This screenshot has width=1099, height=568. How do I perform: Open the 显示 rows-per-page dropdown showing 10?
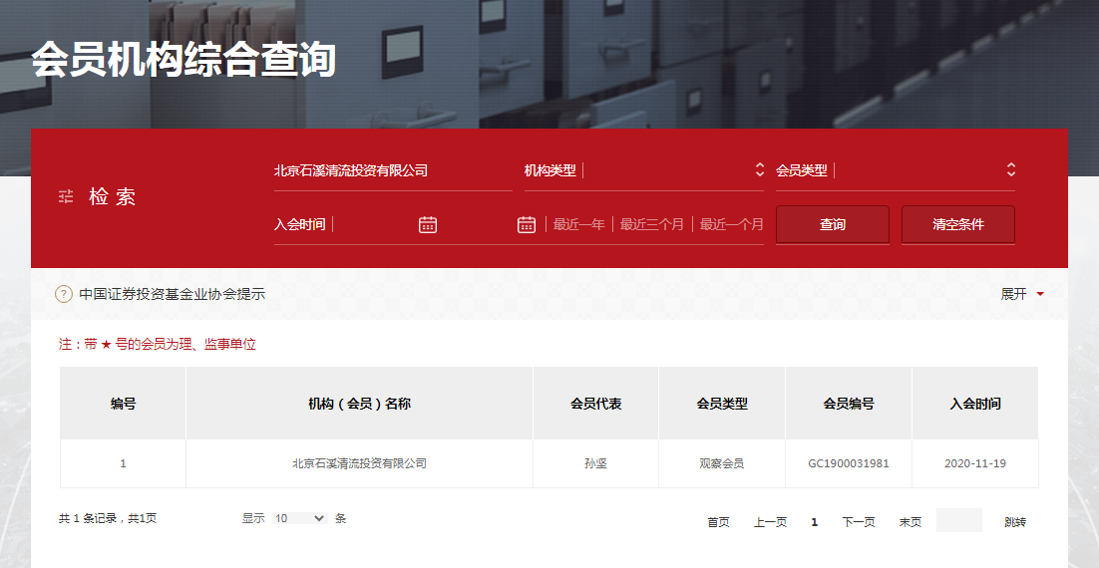click(x=300, y=518)
